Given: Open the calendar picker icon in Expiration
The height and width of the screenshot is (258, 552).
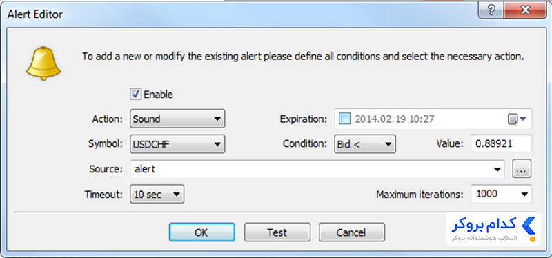Looking at the screenshot, I should coord(517,119).
